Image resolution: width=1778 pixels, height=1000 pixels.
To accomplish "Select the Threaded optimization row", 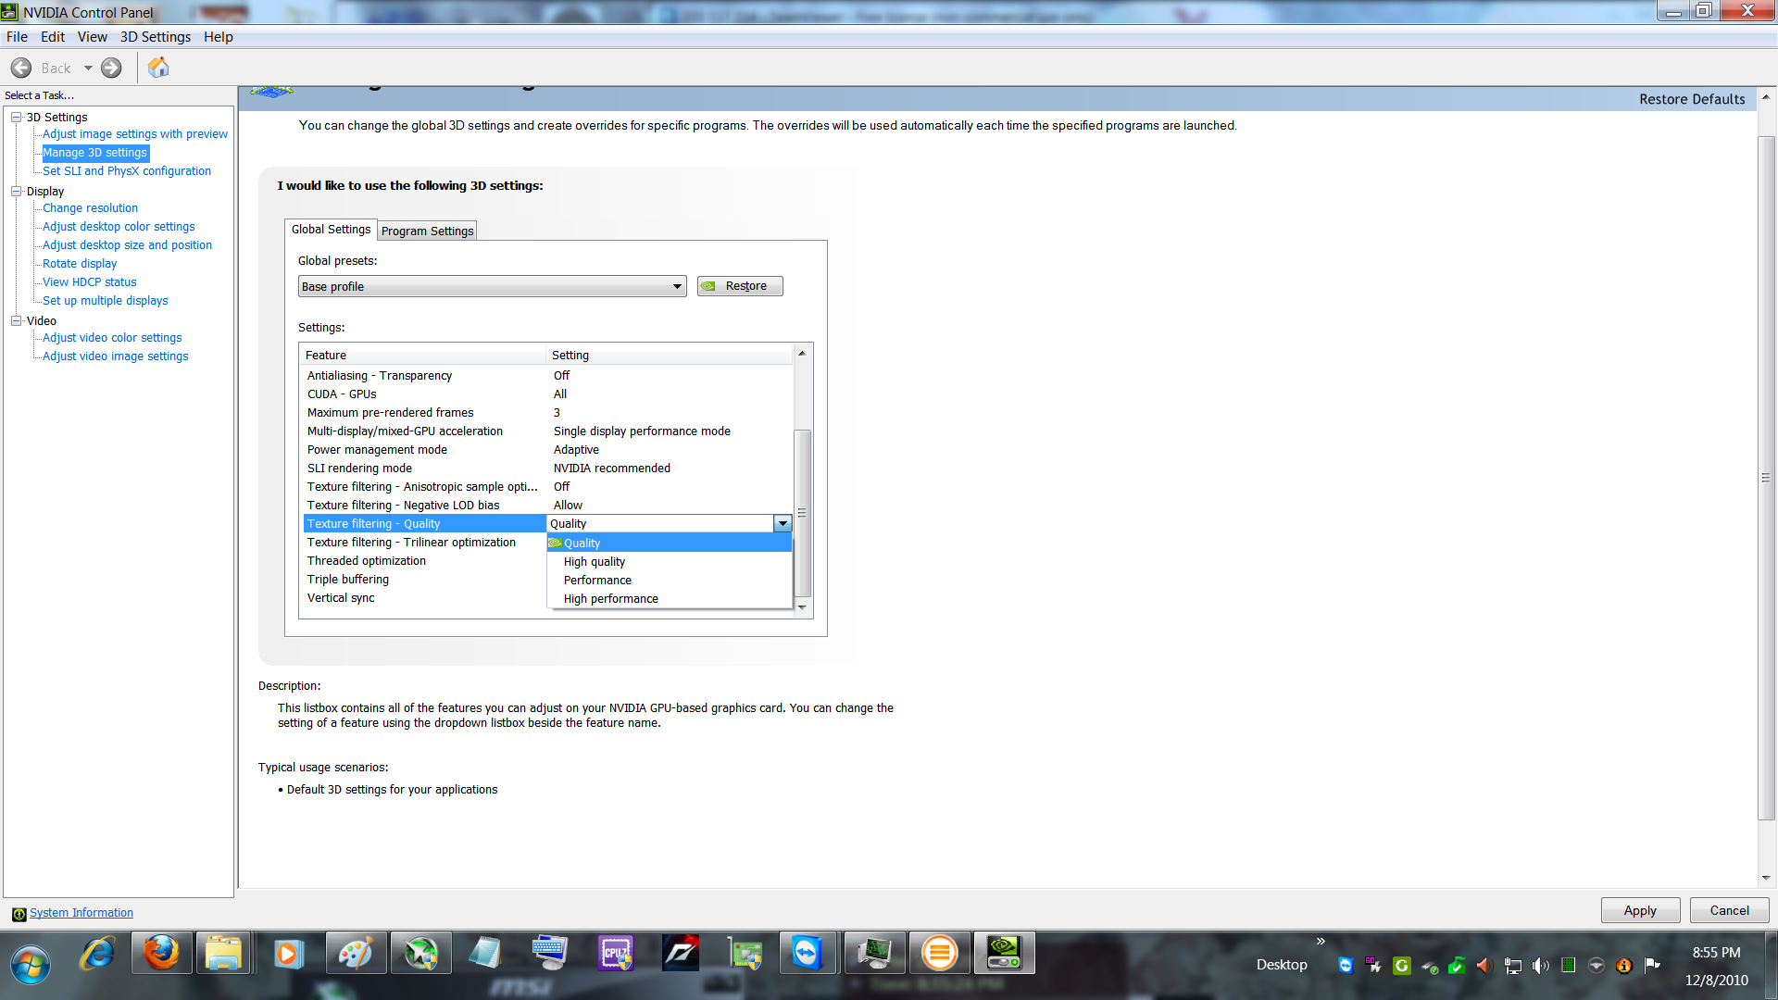I will 425,561.
